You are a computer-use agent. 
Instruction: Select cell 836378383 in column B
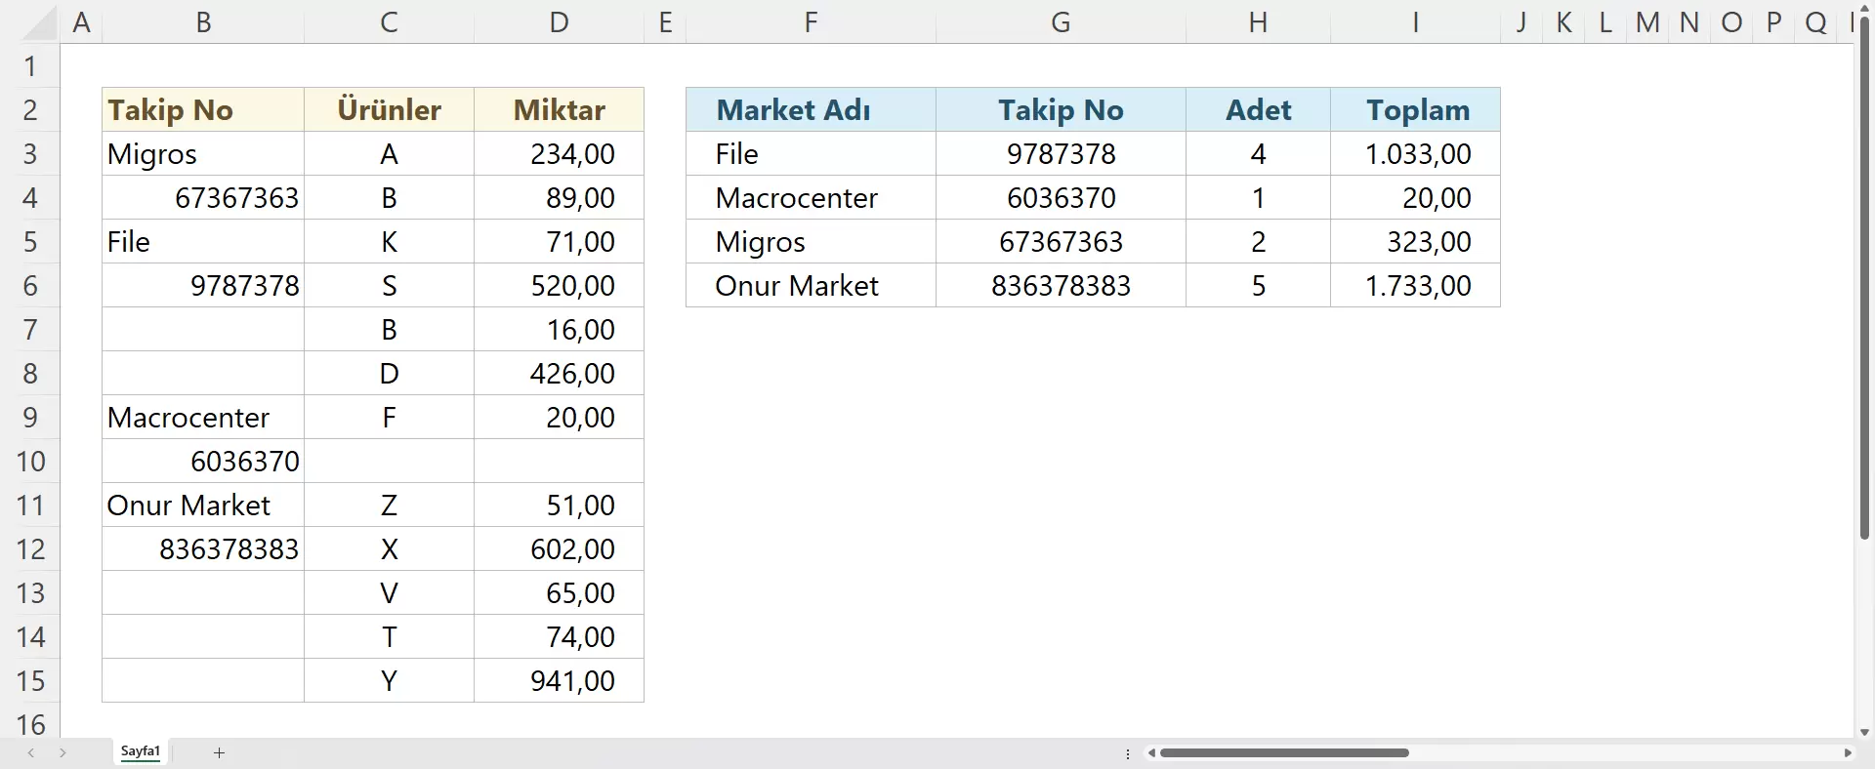203,548
